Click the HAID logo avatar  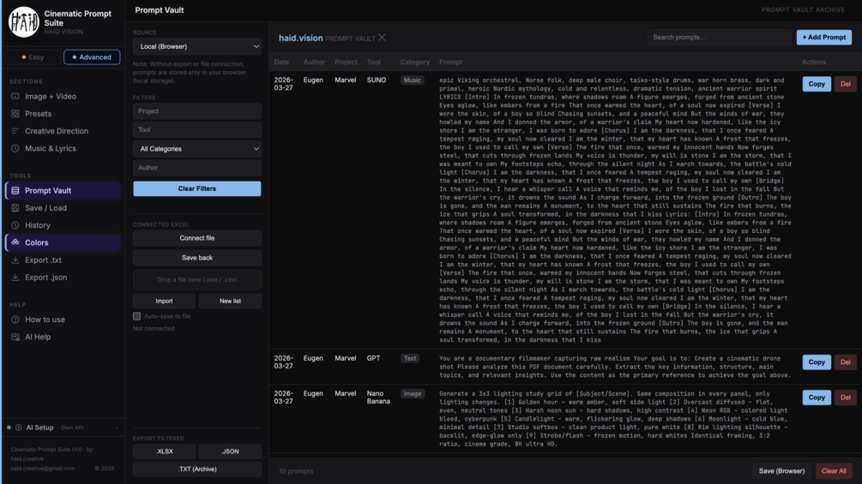click(24, 22)
